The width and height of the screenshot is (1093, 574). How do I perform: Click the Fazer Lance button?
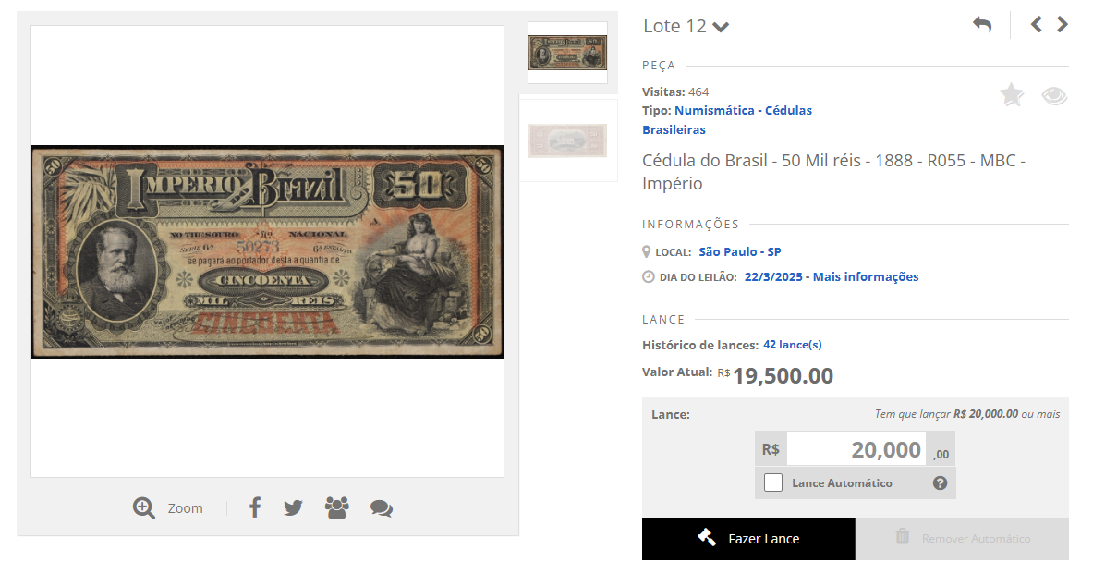tap(748, 539)
